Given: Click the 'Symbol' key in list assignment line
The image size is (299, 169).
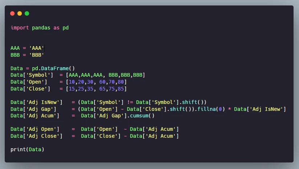Looking at the screenshot, I should [x=38, y=75].
